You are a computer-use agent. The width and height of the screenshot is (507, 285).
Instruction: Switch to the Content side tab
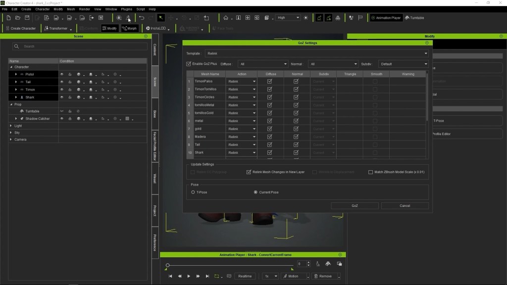(155, 49)
